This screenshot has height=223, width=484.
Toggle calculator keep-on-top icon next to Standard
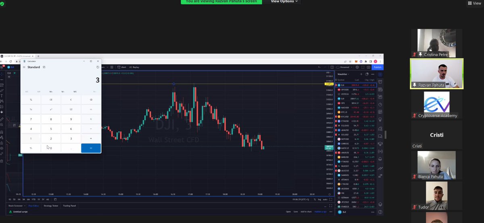pyautogui.click(x=44, y=67)
